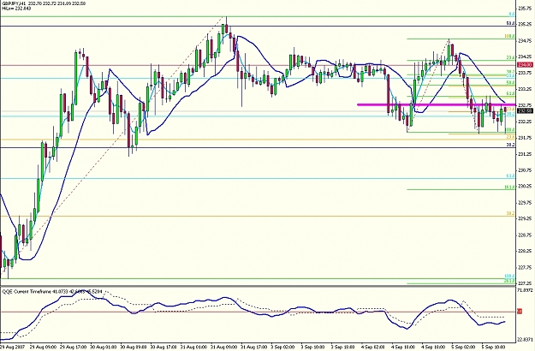This screenshot has height=351, width=535.
Task: Click the 4 Sep 10:00 time label
Action: click(x=405, y=347)
